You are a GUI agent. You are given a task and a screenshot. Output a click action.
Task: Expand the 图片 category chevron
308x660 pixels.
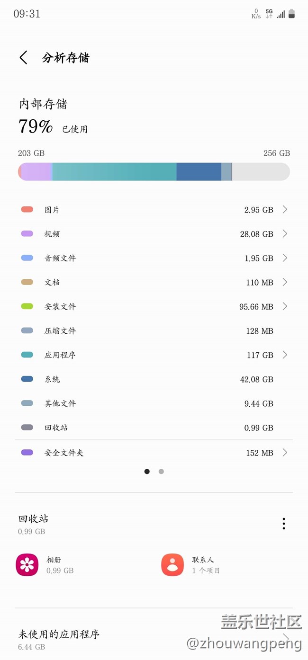pos(285,209)
